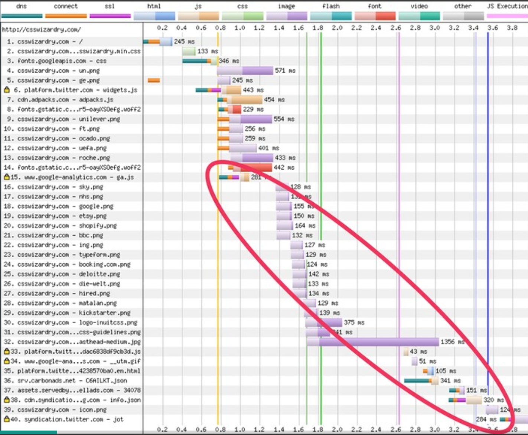Select request 35 platform.twitter en.html
528x435 pixels.
(x=72, y=370)
